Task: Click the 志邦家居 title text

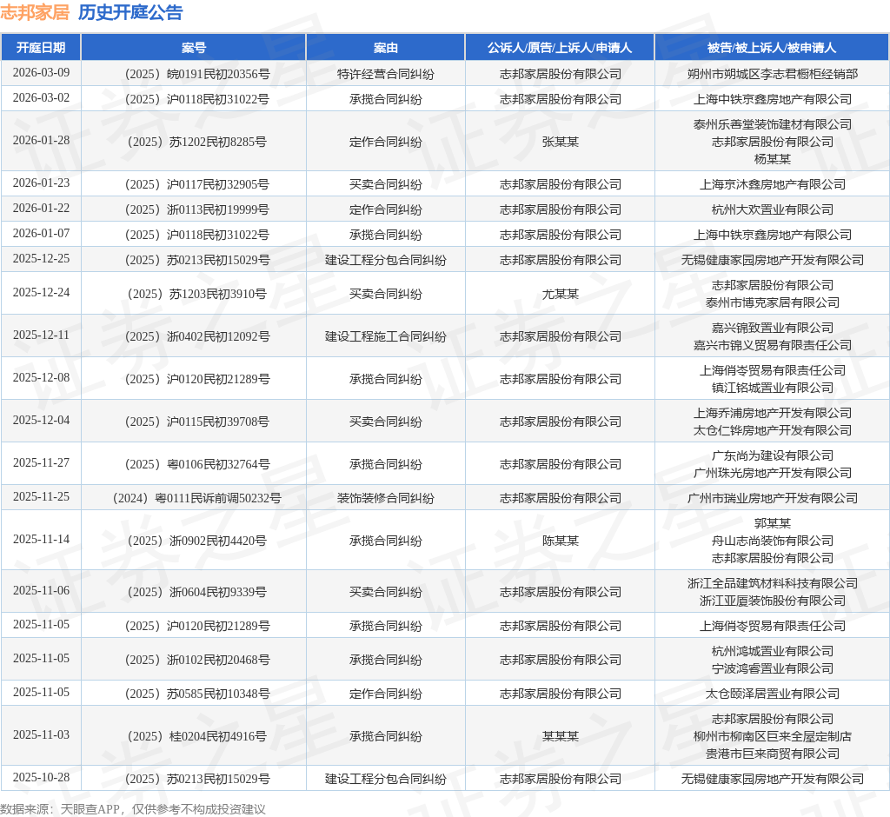Action: point(35,12)
